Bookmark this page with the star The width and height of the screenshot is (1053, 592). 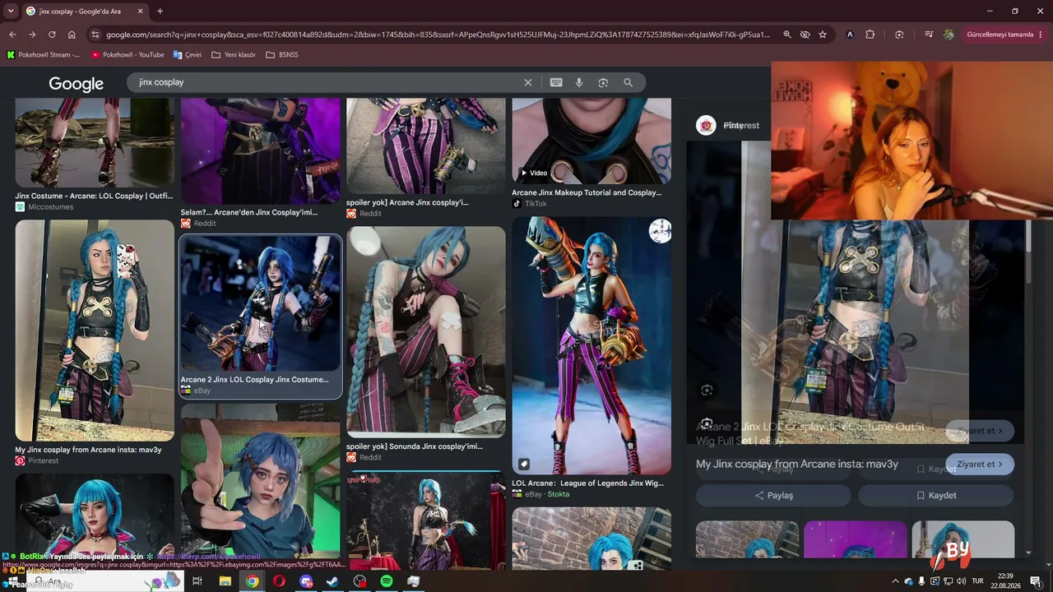[x=823, y=35]
